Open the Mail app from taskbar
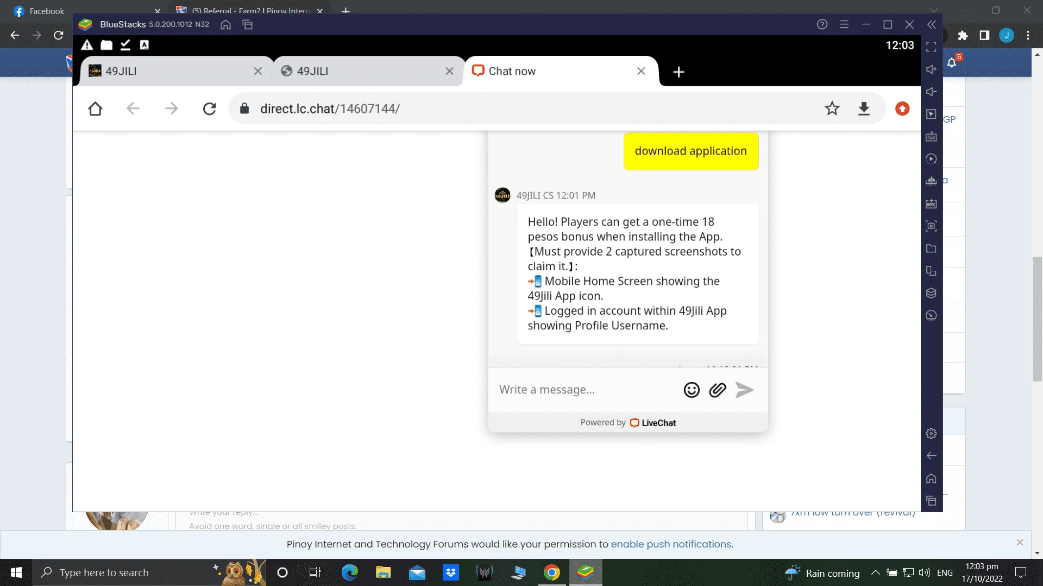The image size is (1043, 586). pos(417,572)
